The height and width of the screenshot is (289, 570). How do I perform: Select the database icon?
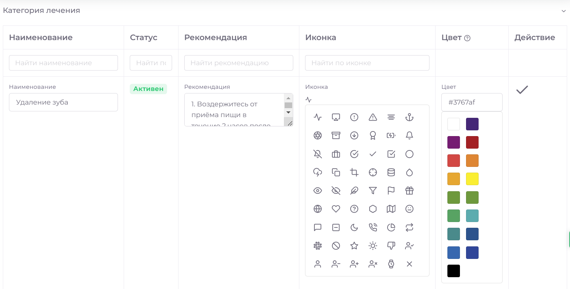(x=391, y=172)
